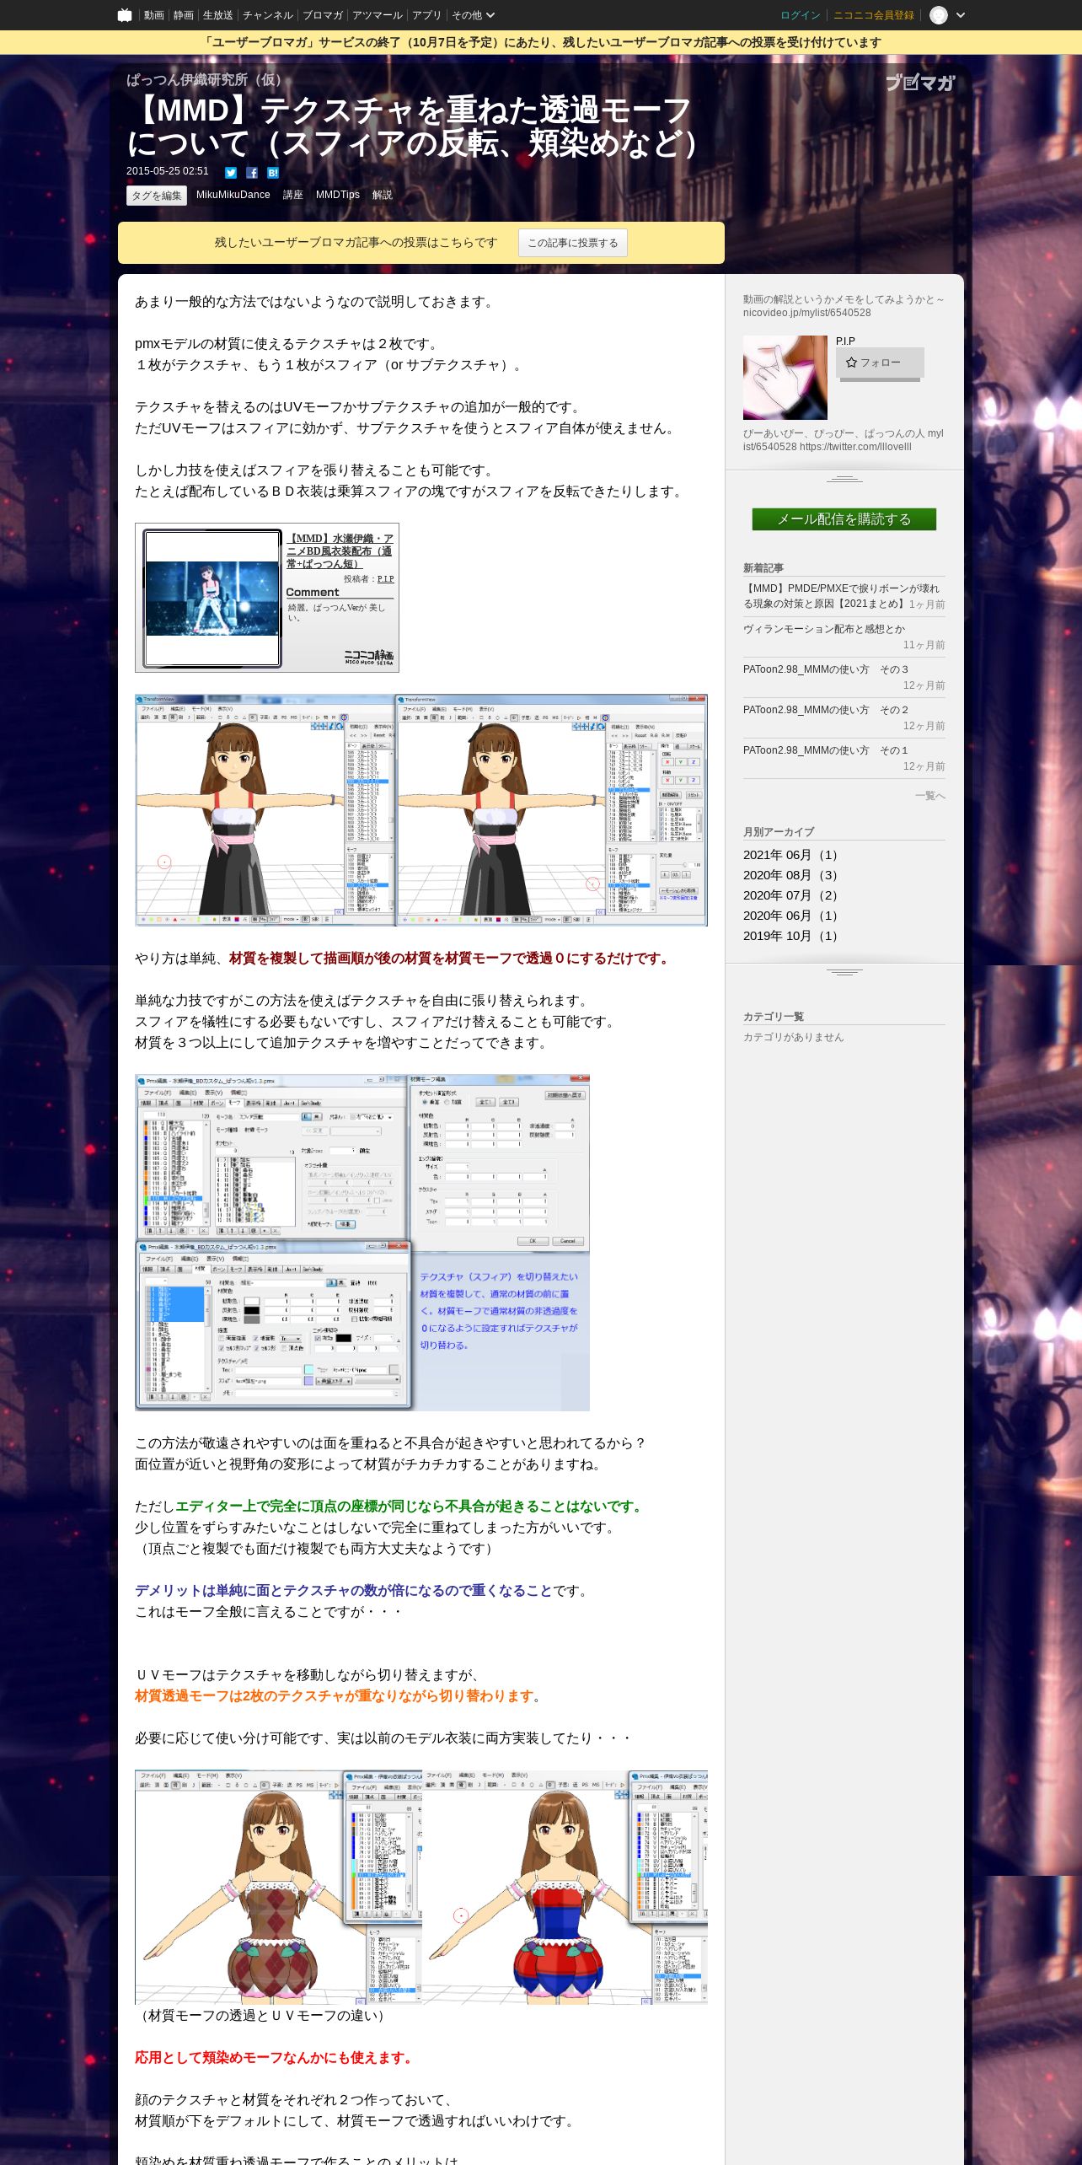Click the ニコニコ静画 logo in the embed card
1082x2165 pixels.
pyautogui.click(x=368, y=657)
